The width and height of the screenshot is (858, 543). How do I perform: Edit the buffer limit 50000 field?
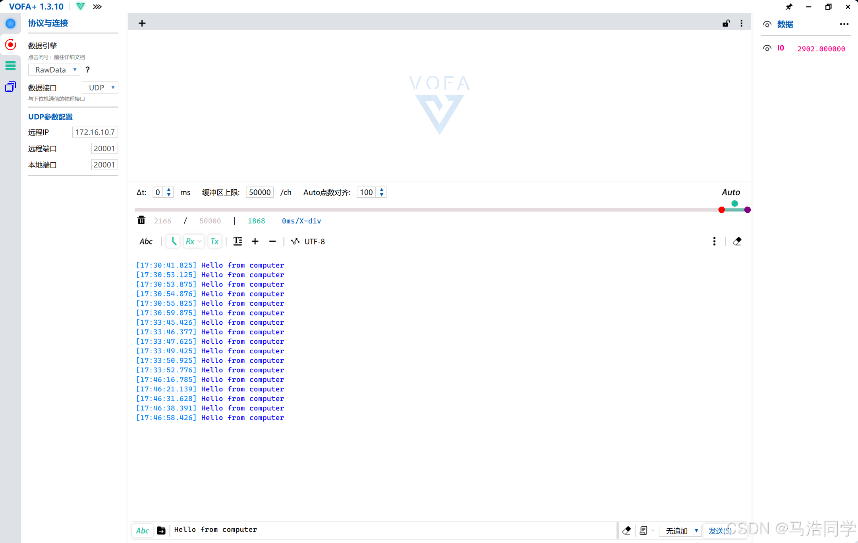[x=260, y=192]
